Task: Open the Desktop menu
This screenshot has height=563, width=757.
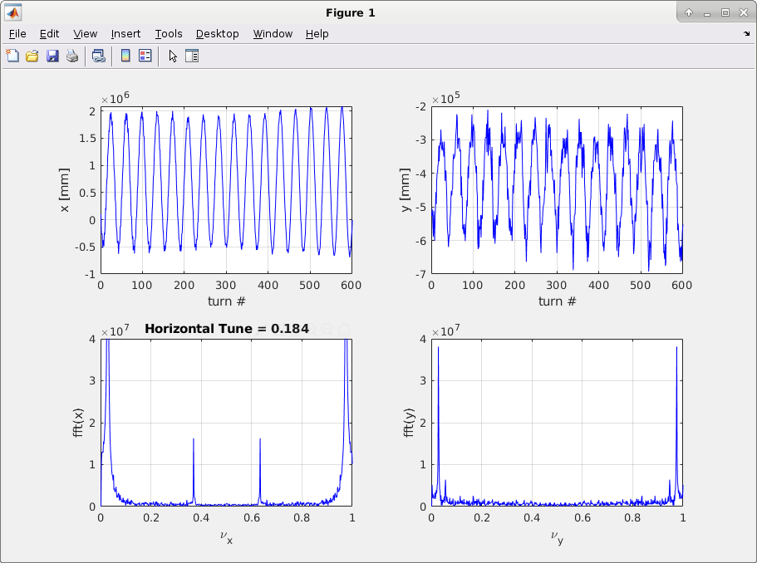Action: [x=217, y=34]
